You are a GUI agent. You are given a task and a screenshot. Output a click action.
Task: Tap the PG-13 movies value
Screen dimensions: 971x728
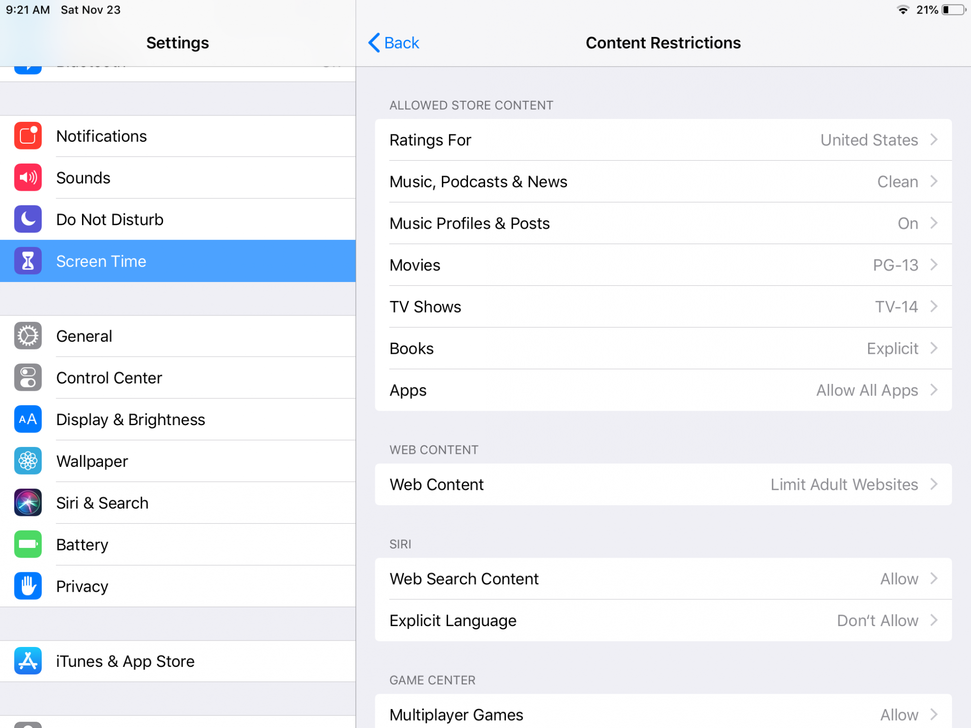pos(896,265)
